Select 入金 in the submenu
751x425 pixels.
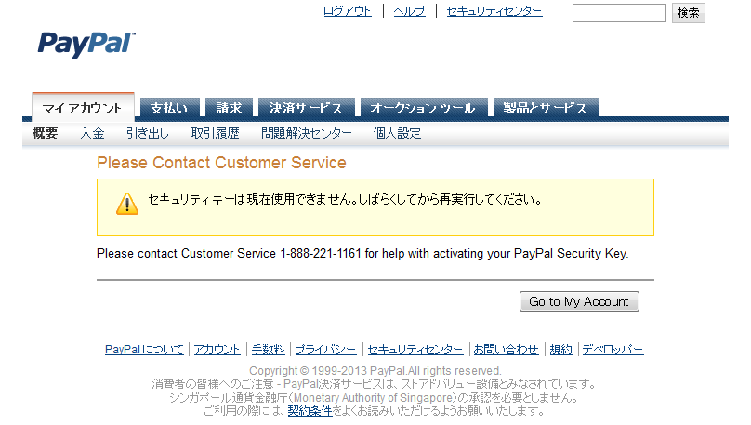point(92,134)
